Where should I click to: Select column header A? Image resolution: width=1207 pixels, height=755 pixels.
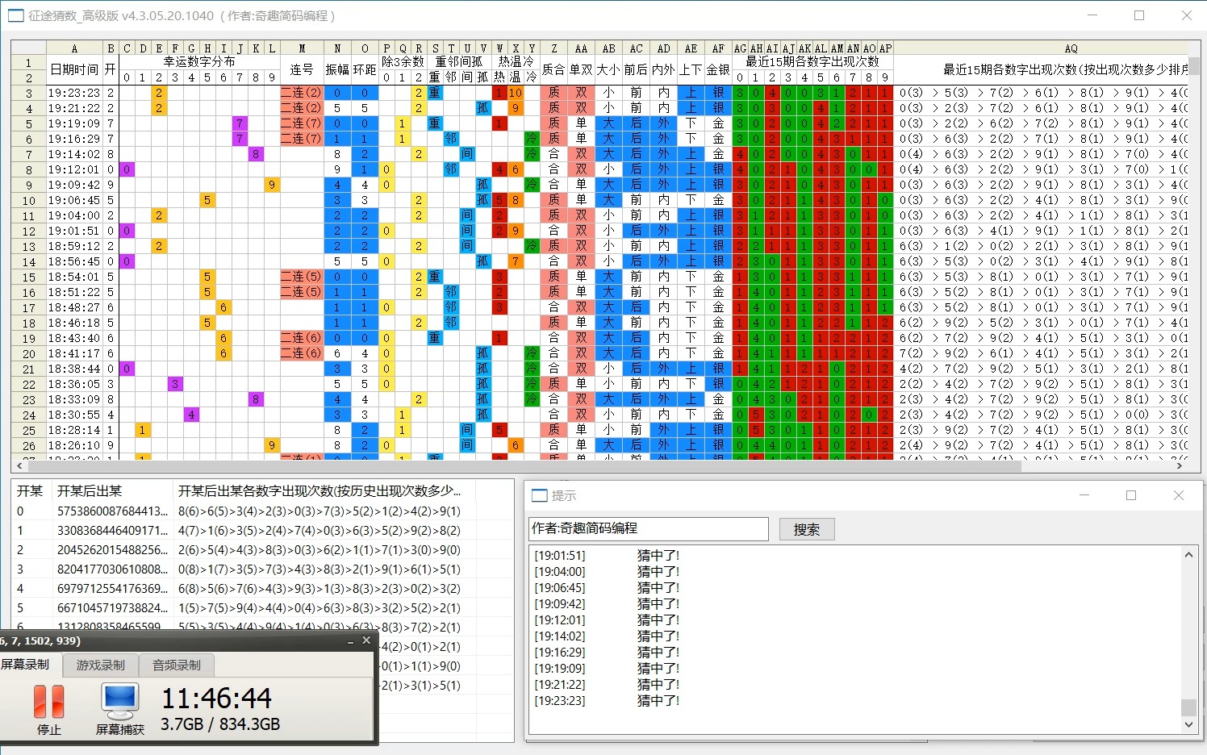point(74,48)
